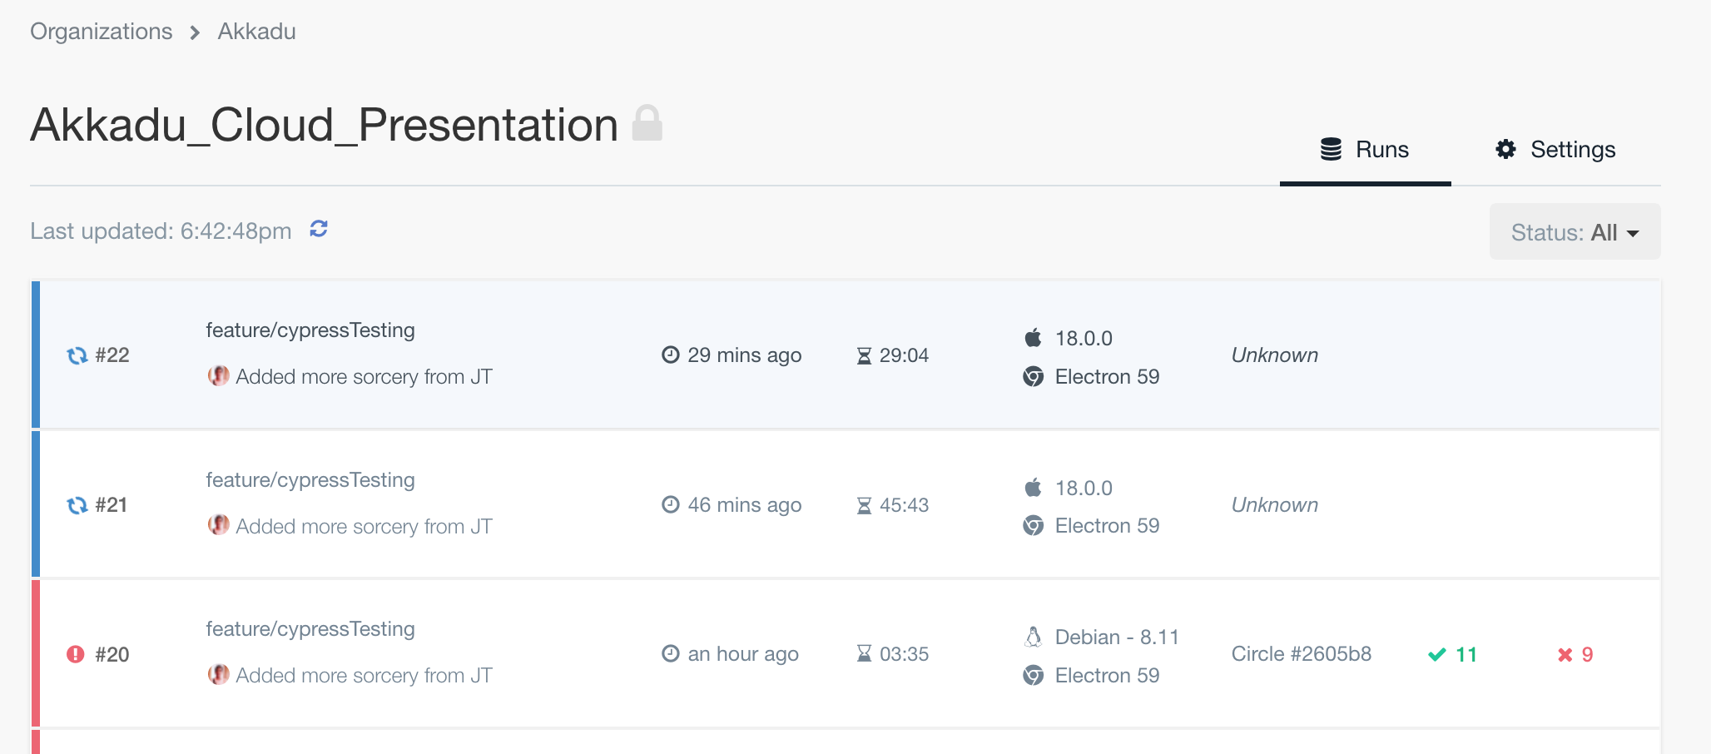Click commit author avatar in run #22
This screenshot has width=1711, height=754.
[219, 376]
